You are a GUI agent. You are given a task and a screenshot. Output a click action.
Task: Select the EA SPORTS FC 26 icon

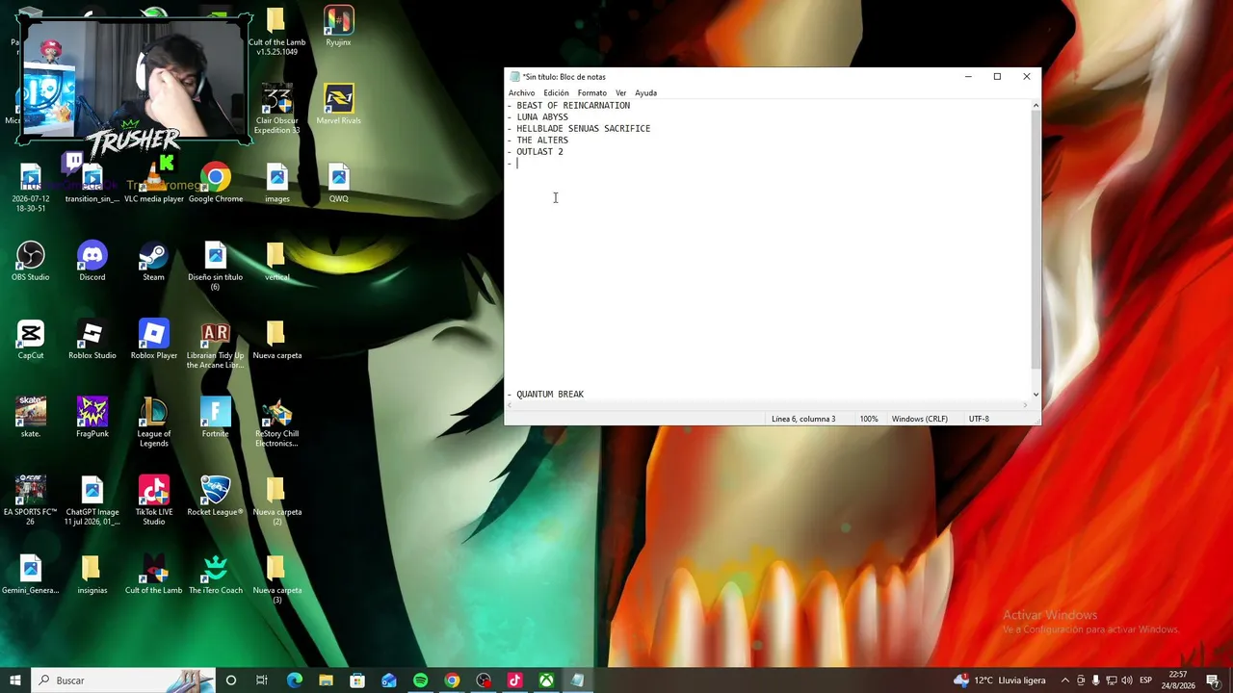(x=30, y=501)
